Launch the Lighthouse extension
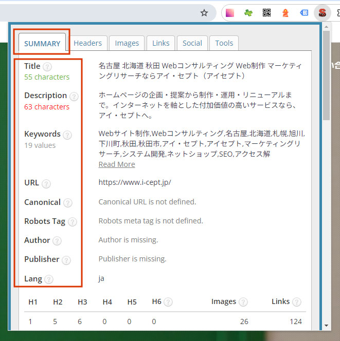 285,13
